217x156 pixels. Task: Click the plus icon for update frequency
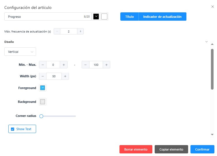pyautogui.click(x=80, y=31)
